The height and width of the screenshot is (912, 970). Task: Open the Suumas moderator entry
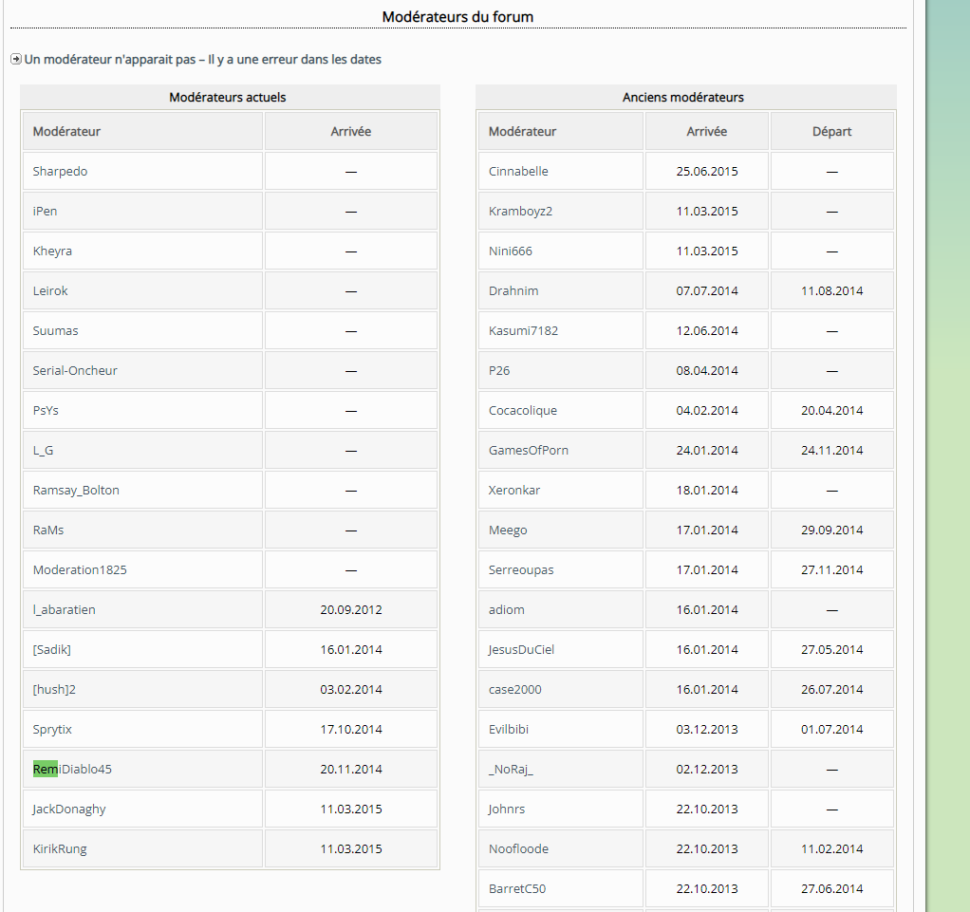point(55,330)
